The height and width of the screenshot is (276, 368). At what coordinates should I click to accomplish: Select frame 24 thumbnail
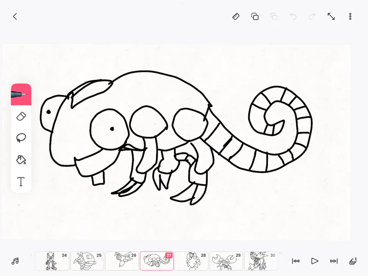point(52,261)
